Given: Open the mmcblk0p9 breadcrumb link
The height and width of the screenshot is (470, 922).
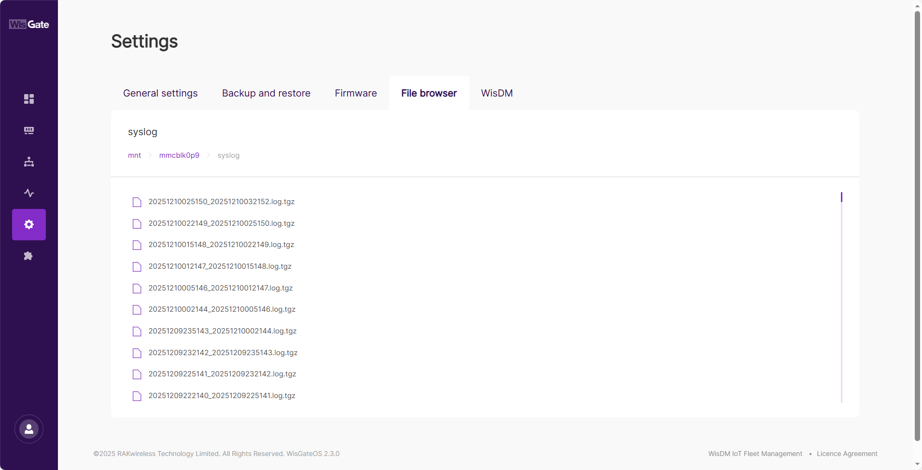Looking at the screenshot, I should 179,155.
